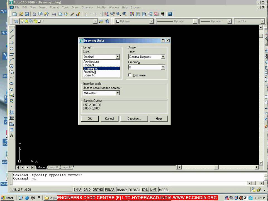The image size is (268, 201).
Task: Select the Line tool in Draw toolbar
Action: click(11, 31)
